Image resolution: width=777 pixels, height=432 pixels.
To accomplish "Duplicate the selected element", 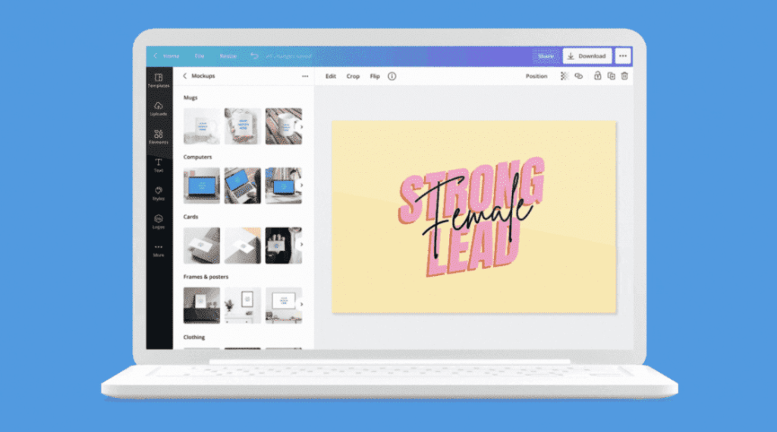I will [611, 77].
